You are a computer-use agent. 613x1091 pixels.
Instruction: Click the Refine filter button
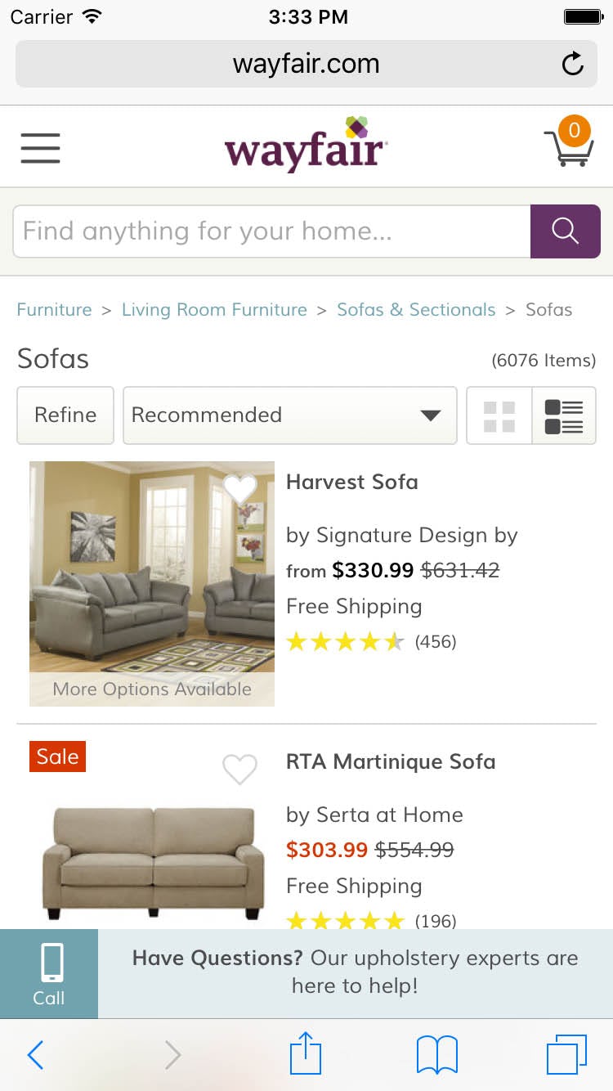65,415
